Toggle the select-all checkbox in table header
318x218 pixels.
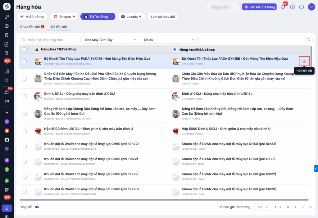click(x=25, y=49)
